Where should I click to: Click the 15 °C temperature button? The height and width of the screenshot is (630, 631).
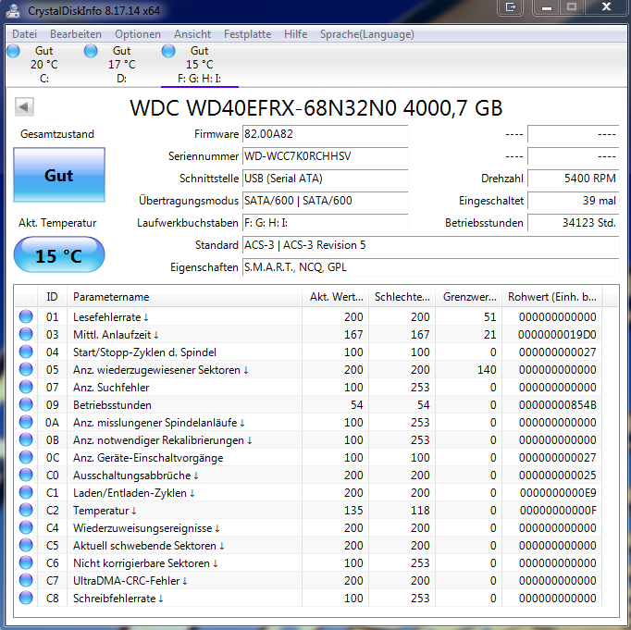pos(59,254)
